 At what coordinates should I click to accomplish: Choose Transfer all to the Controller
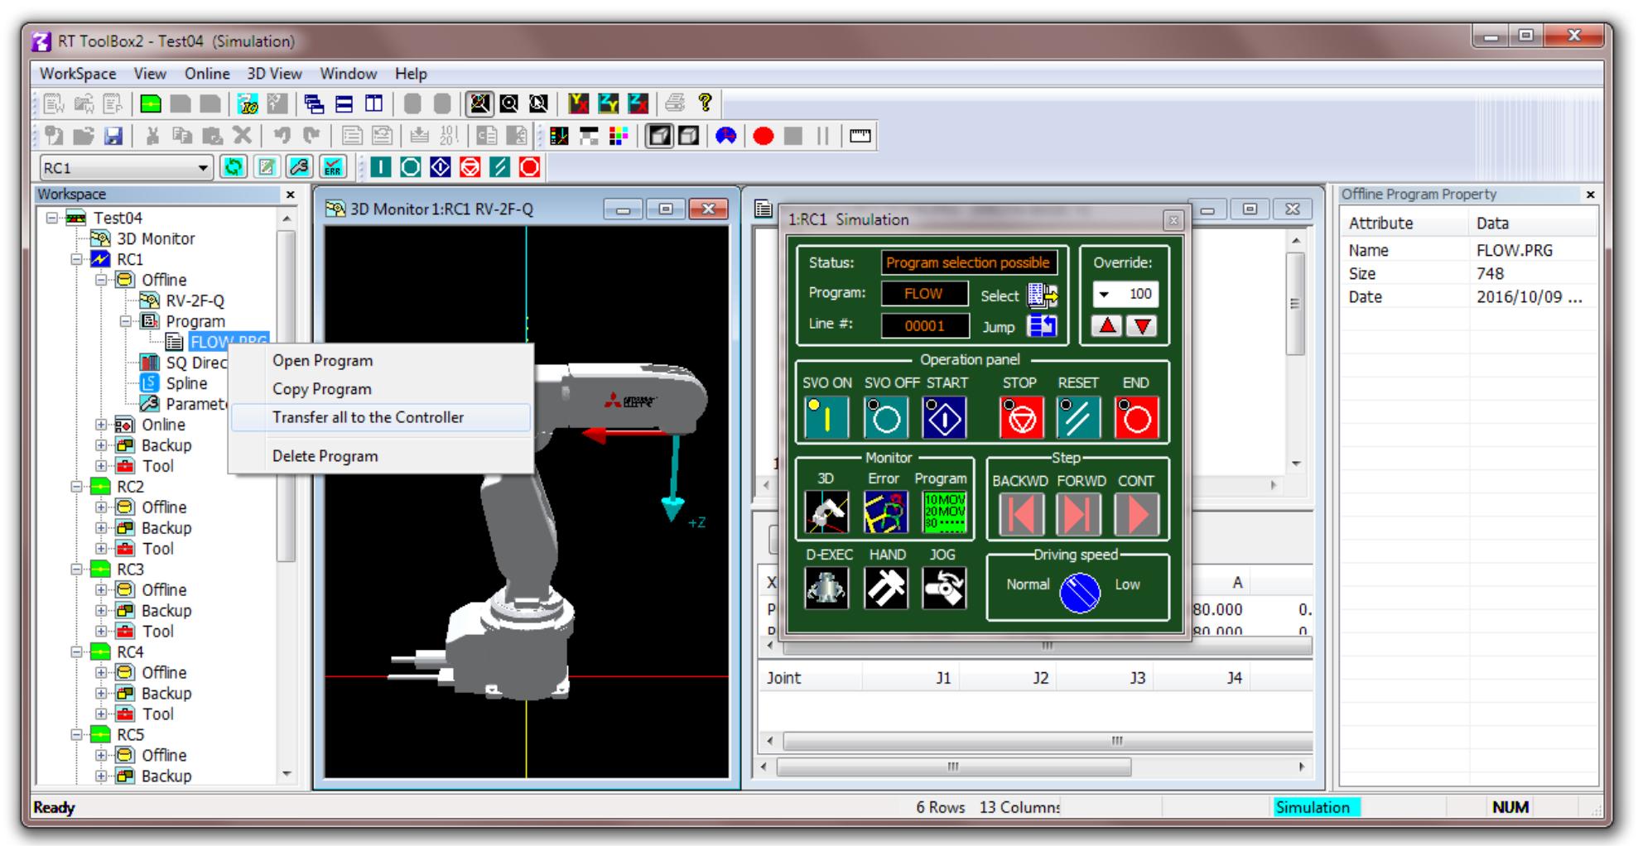(381, 417)
